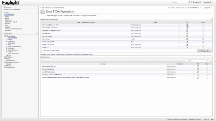Expand the Management Server node
216x121 pixels.
pyautogui.click(x=5, y=62)
